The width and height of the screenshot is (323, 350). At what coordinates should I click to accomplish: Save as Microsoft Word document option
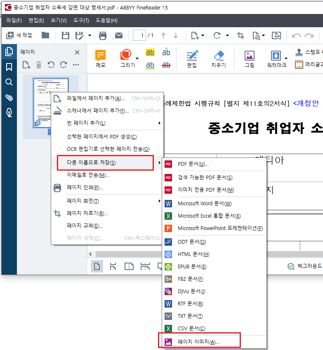coord(215,204)
